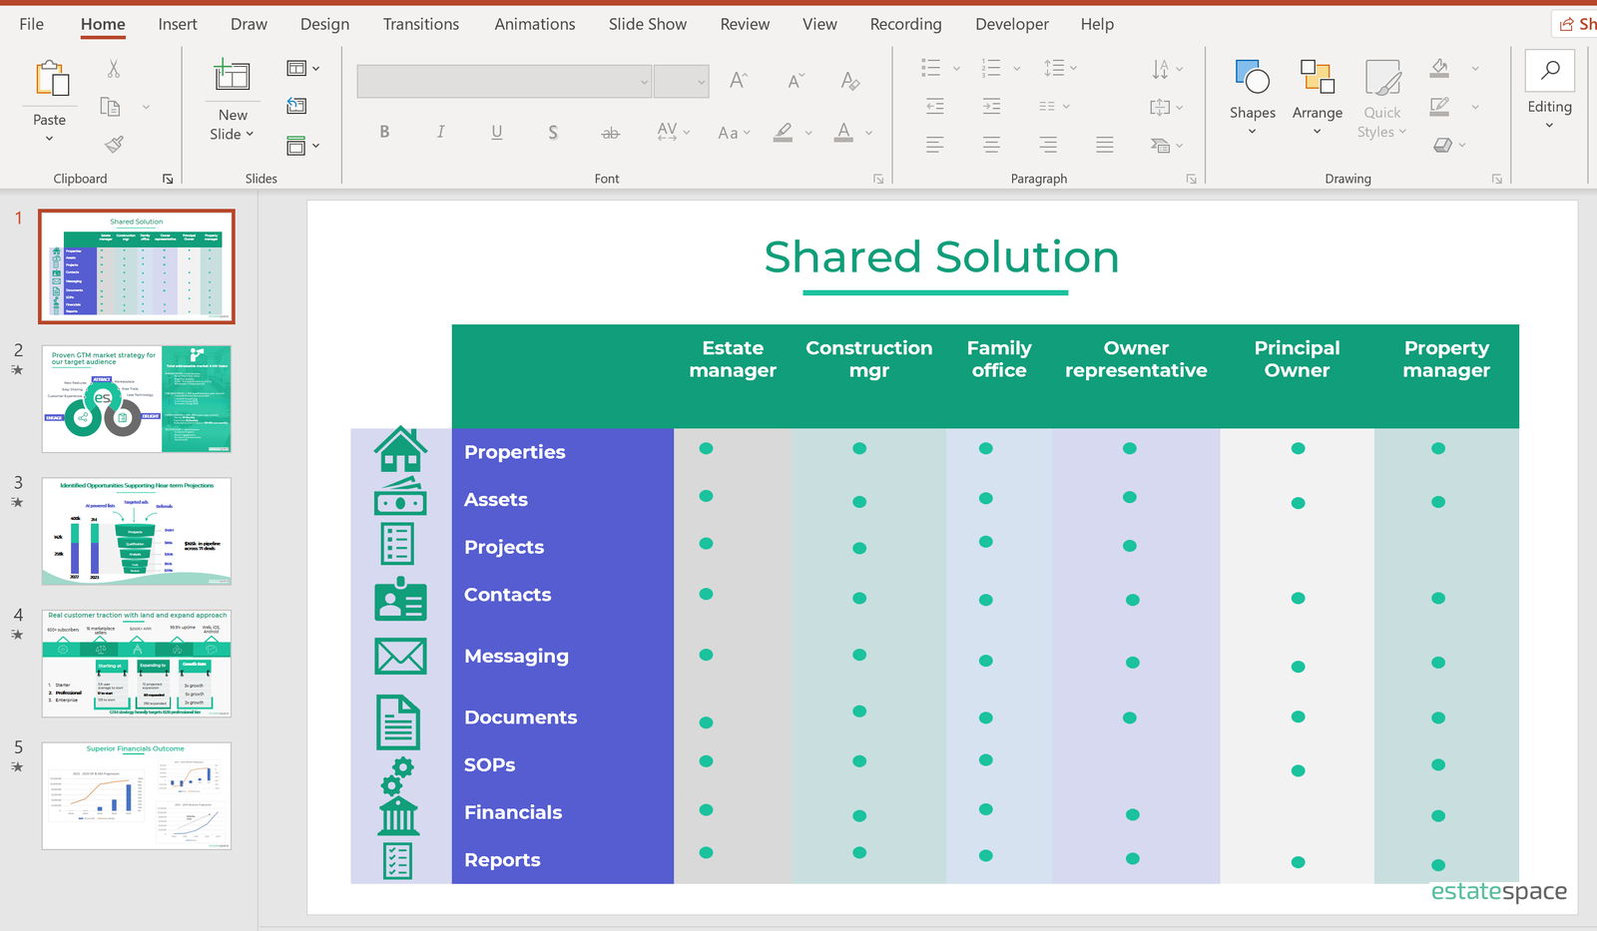
Task: Click the Editing magnifier icon
Action: coord(1550,70)
